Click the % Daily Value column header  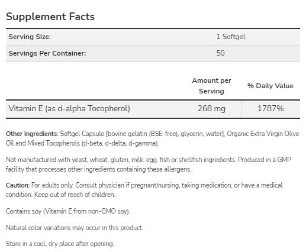click(270, 86)
